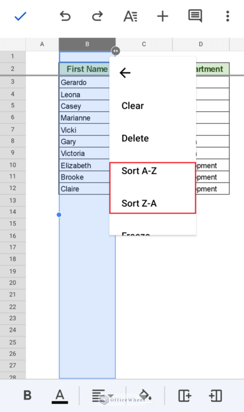Image resolution: width=244 pixels, height=412 pixels.
Task: Tap the column B resize handle
Action: point(116,51)
